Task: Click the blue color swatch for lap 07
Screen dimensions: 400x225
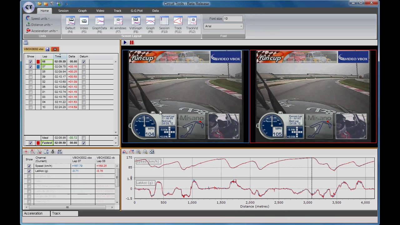Action: [x=38, y=67]
